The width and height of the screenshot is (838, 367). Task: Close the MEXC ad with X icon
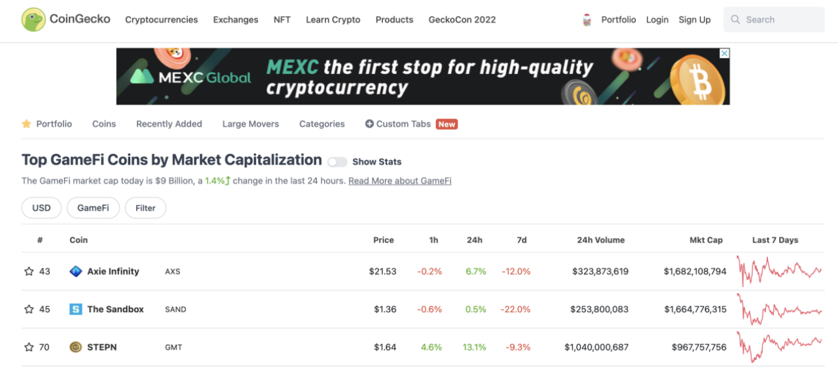click(x=725, y=54)
